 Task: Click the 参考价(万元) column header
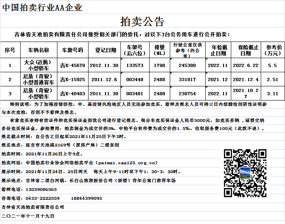pyautogui.click(x=273, y=50)
